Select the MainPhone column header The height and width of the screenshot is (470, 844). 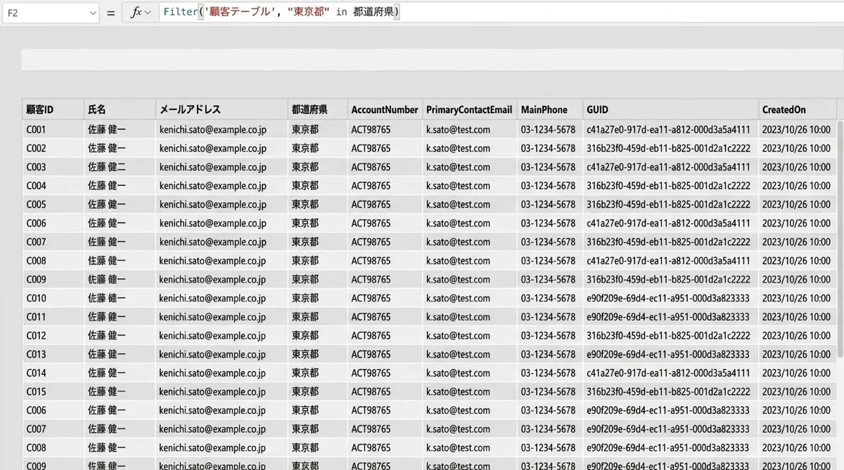[x=550, y=110]
